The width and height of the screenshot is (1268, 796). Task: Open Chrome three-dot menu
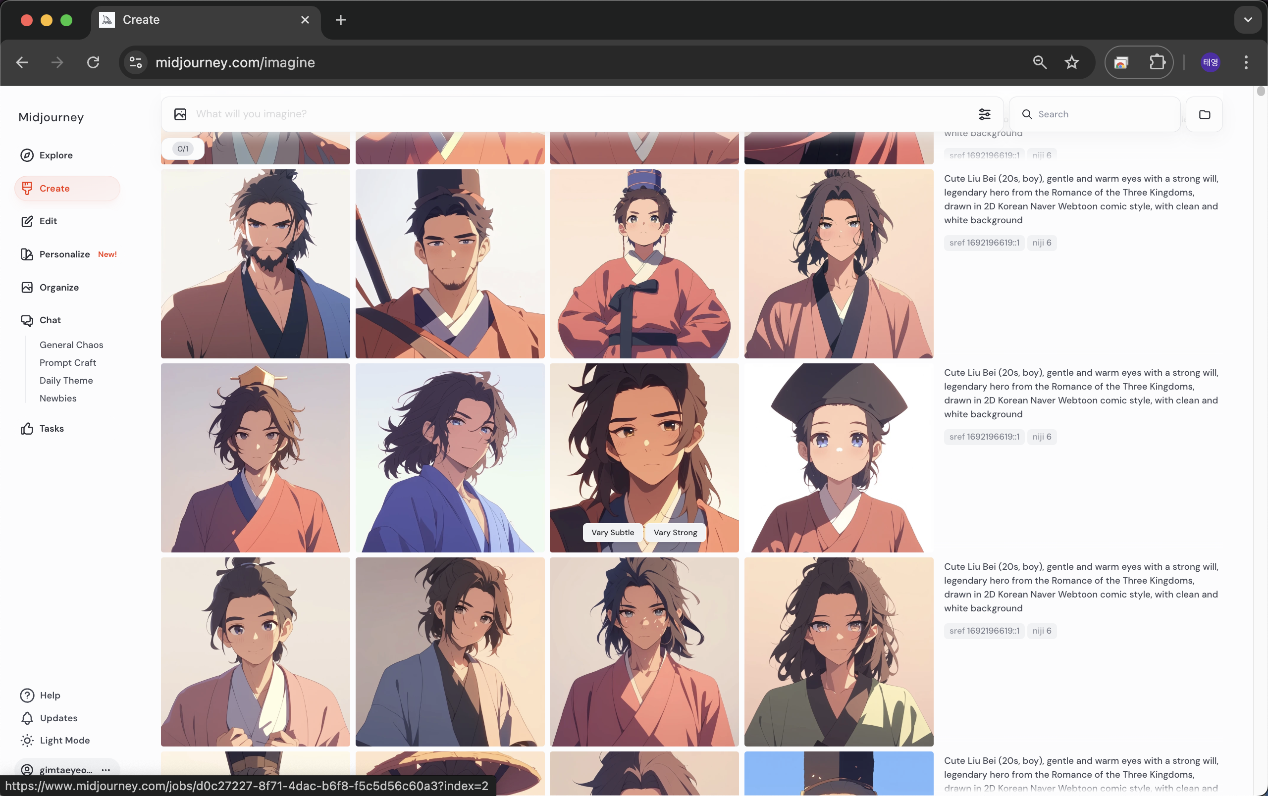(1246, 62)
